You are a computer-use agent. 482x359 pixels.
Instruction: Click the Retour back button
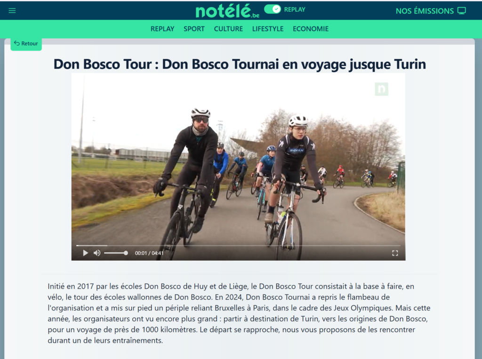26,44
